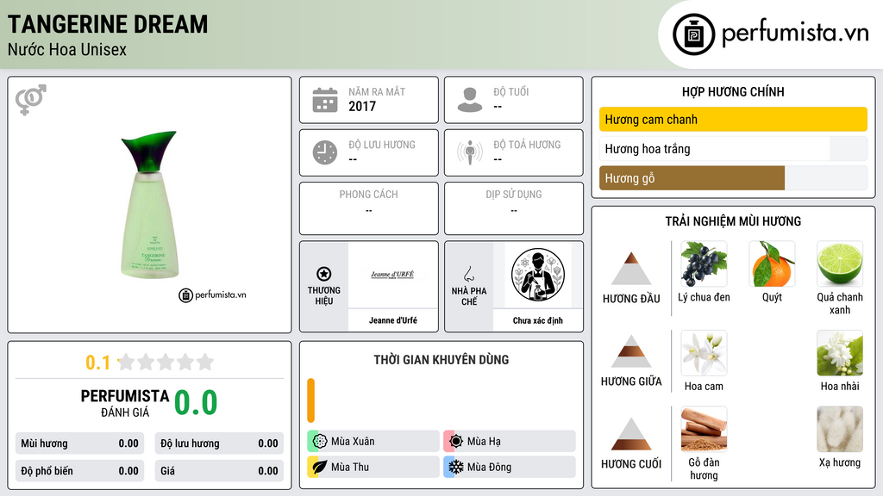
Task: Click the perfumer illustration labeled Chưa xác định
Action: click(x=538, y=275)
